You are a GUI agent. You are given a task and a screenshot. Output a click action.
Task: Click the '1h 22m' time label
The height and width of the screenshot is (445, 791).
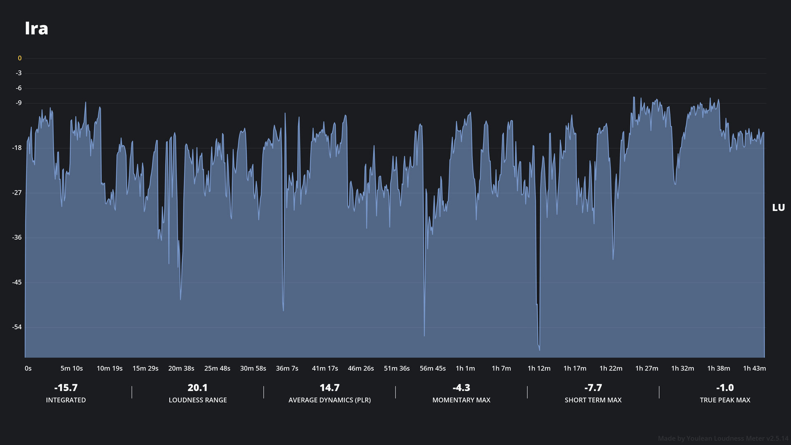(x=611, y=368)
